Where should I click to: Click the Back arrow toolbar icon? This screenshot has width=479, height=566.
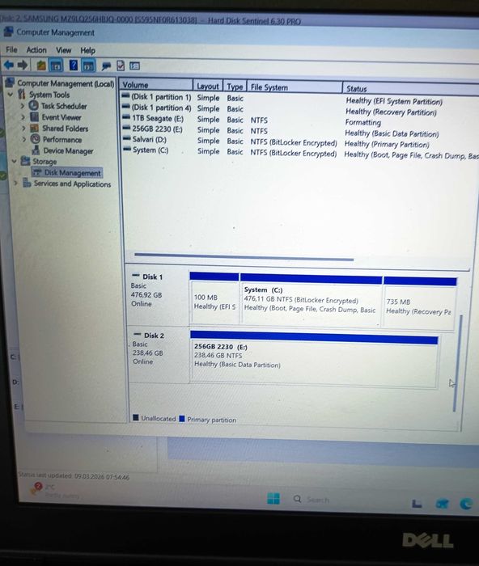pyautogui.click(x=9, y=65)
